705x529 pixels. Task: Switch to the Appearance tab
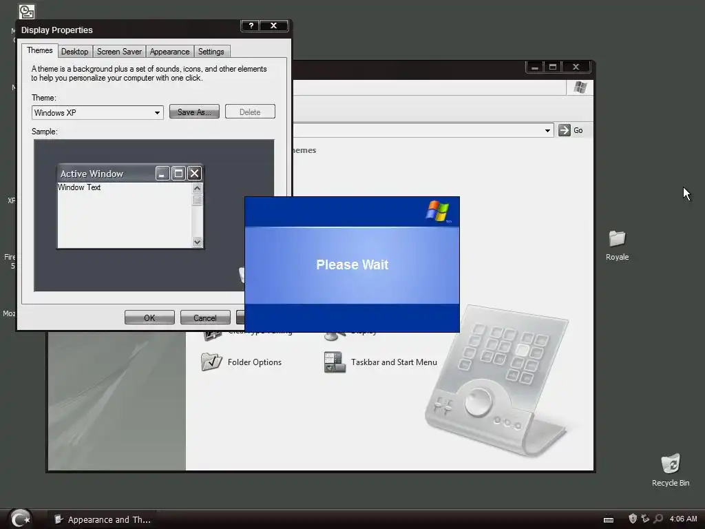pyautogui.click(x=169, y=52)
